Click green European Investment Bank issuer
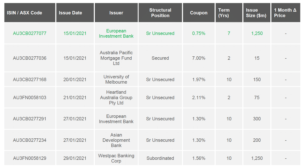 (x=116, y=34)
